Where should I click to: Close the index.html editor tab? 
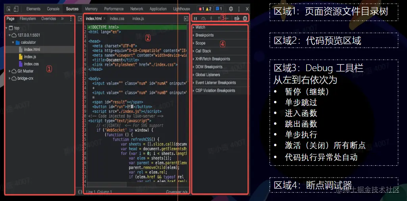pos(104,19)
